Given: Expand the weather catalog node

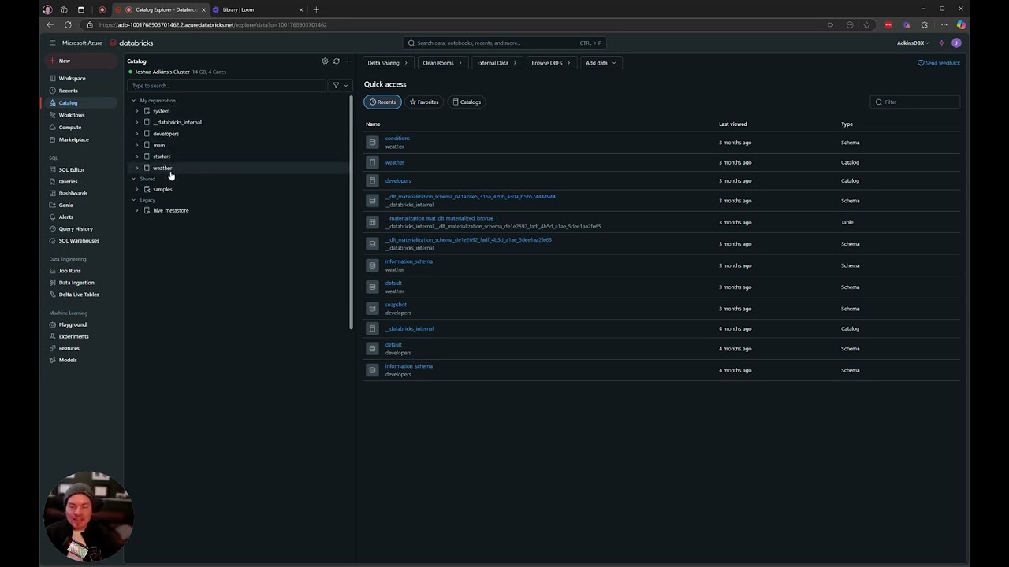Looking at the screenshot, I should (137, 168).
